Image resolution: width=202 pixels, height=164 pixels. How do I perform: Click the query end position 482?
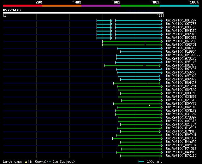click(159, 15)
